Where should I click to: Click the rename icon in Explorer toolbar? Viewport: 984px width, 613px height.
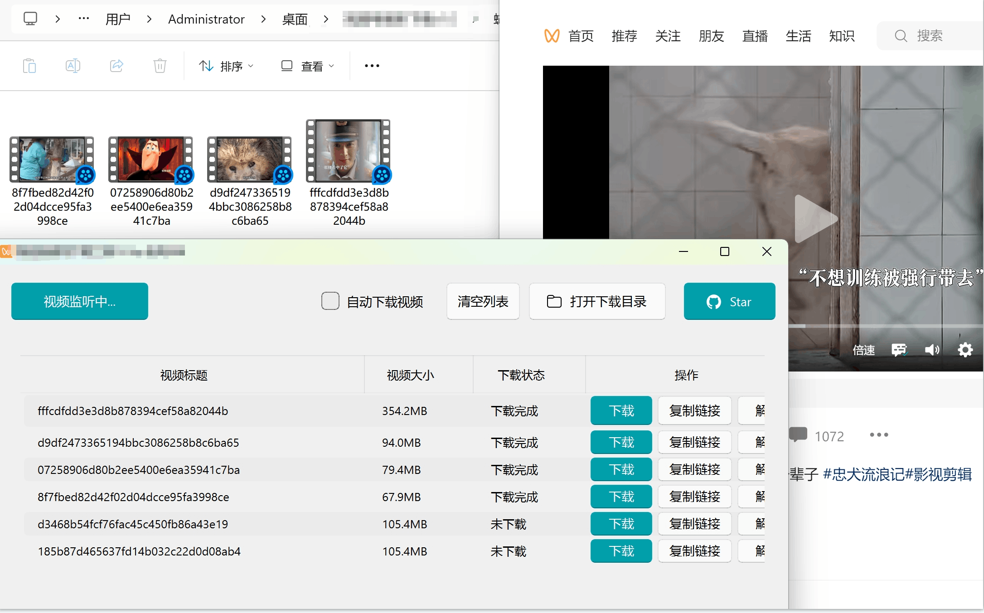(x=73, y=66)
